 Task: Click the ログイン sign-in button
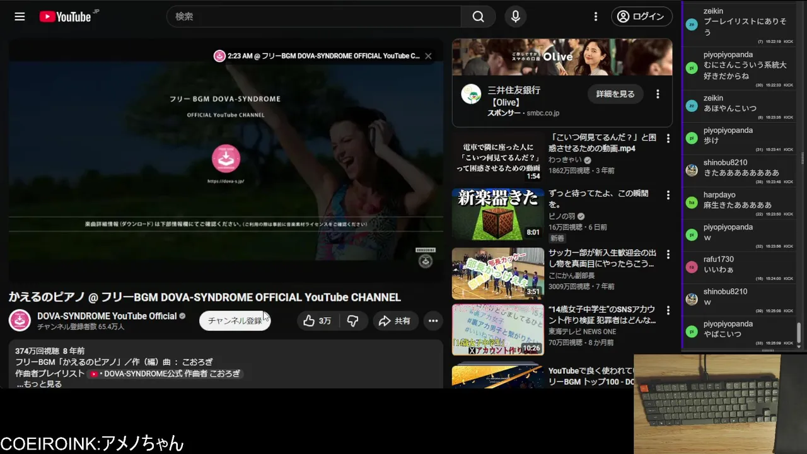pos(641,16)
